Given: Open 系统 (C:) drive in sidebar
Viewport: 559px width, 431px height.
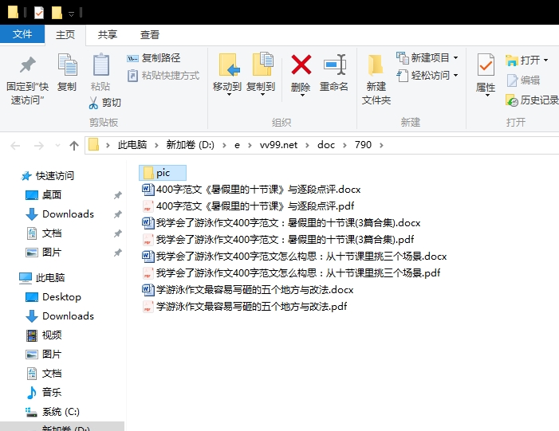Looking at the screenshot, I should 53,412.
